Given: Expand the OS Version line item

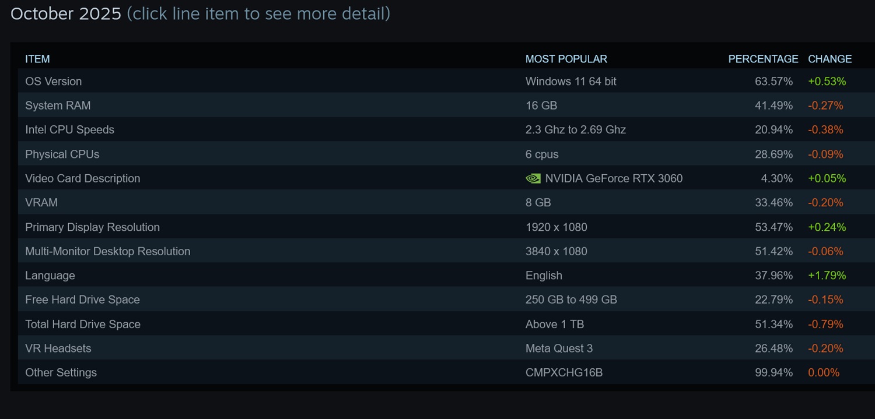Looking at the screenshot, I should tap(54, 82).
